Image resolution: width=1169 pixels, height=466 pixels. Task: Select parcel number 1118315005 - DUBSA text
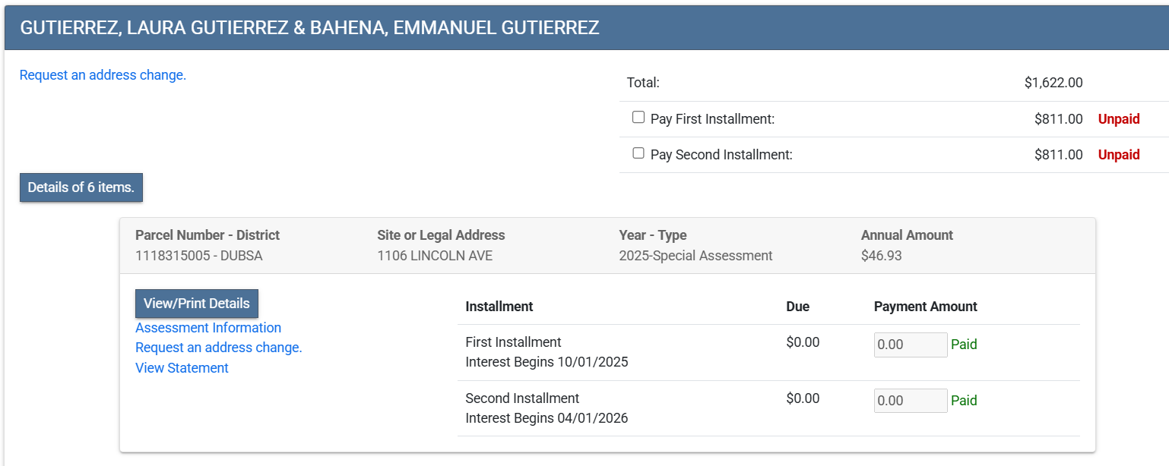click(x=198, y=256)
